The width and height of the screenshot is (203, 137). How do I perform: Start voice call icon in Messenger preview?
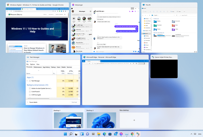coord(130,11)
